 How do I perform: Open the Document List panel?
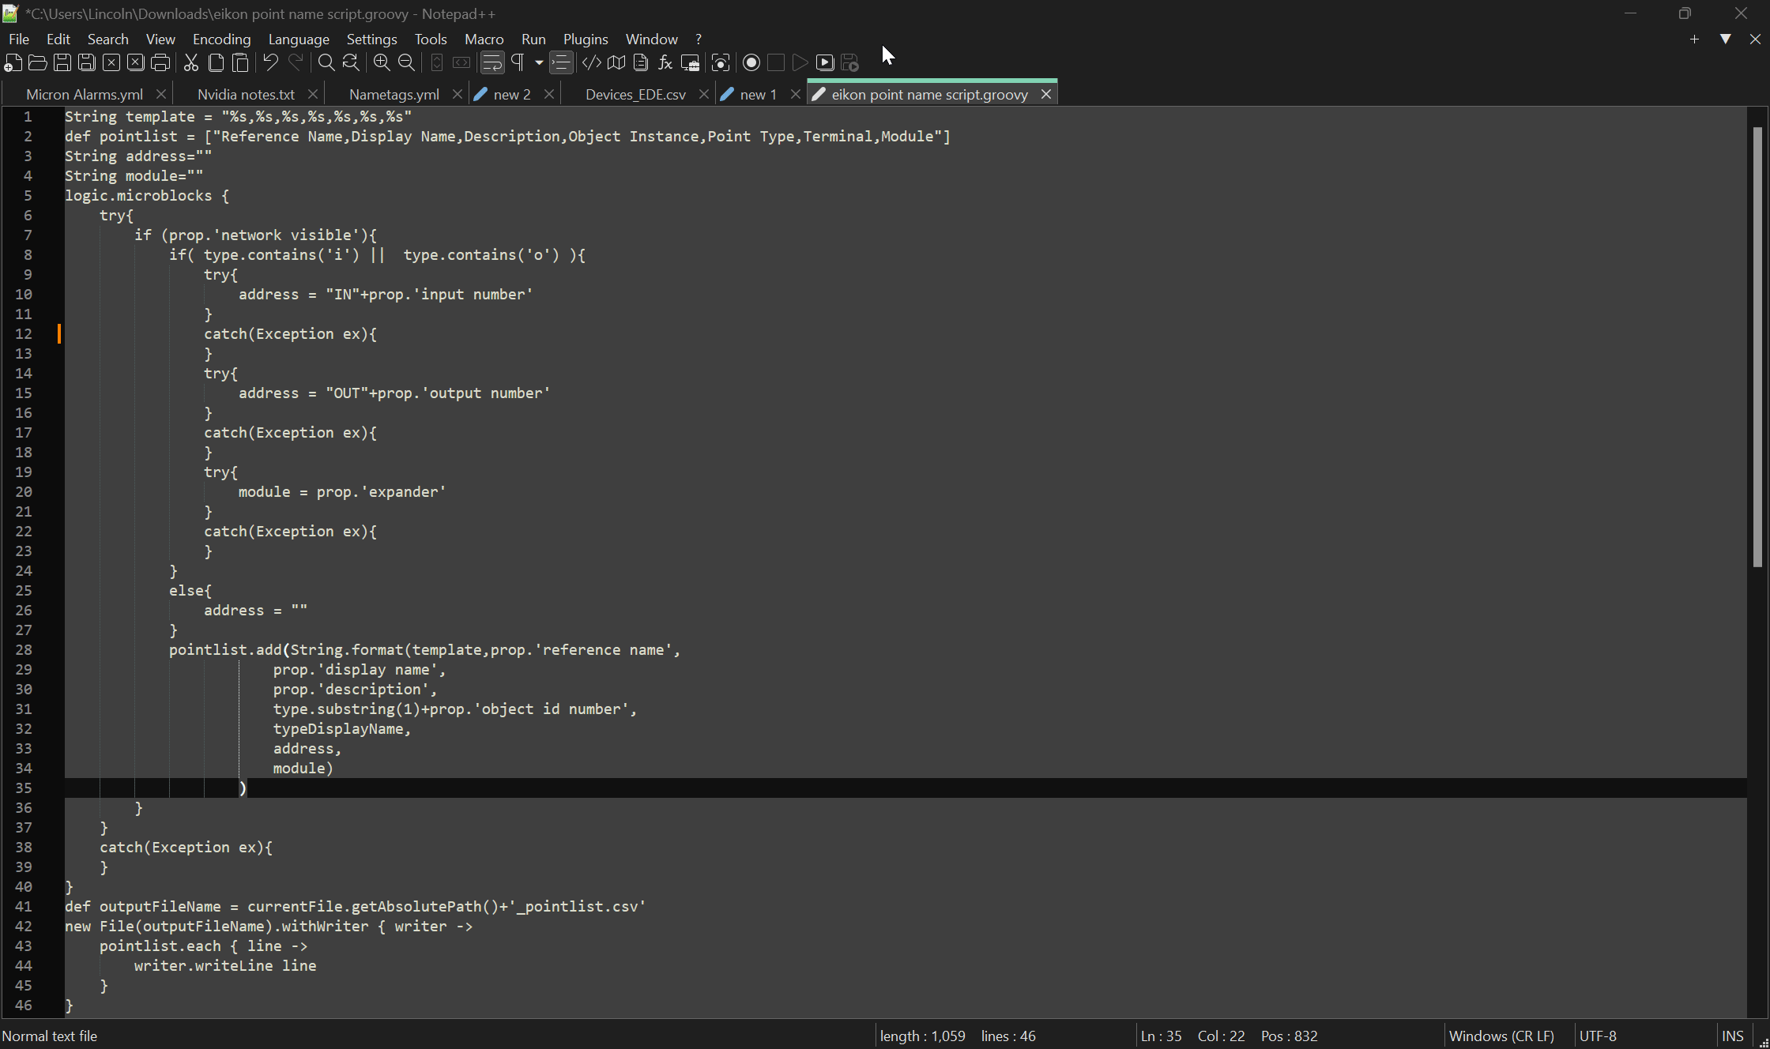[x=641, y=62]
